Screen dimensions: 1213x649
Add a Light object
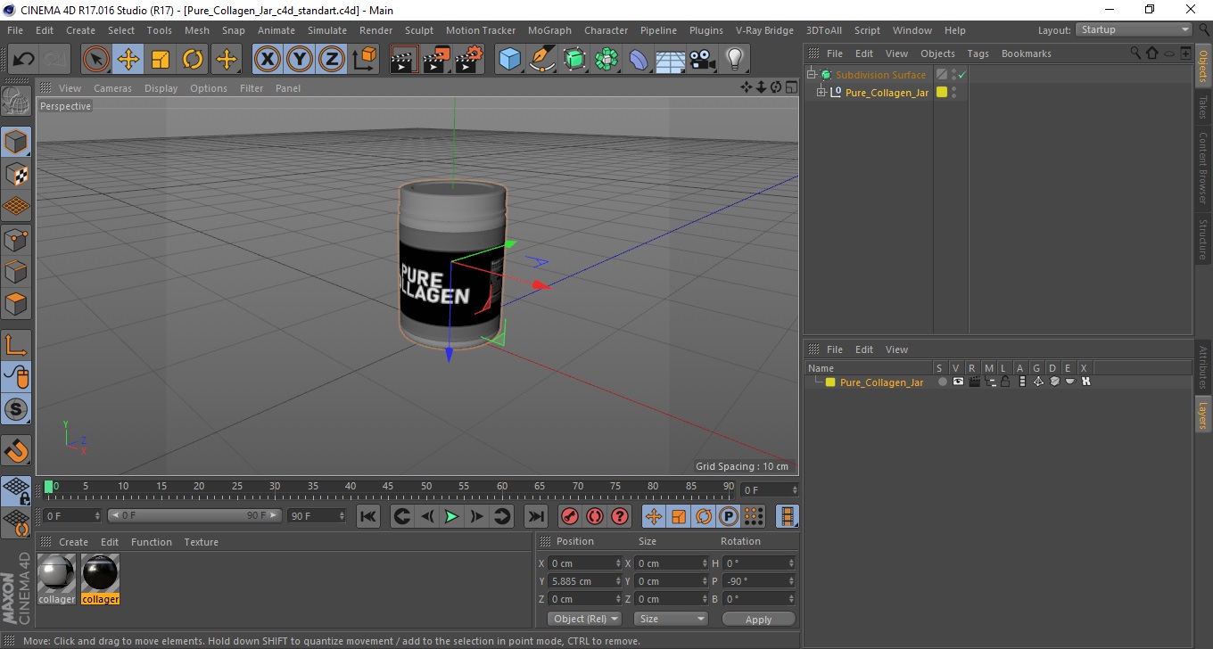[734, 60]
